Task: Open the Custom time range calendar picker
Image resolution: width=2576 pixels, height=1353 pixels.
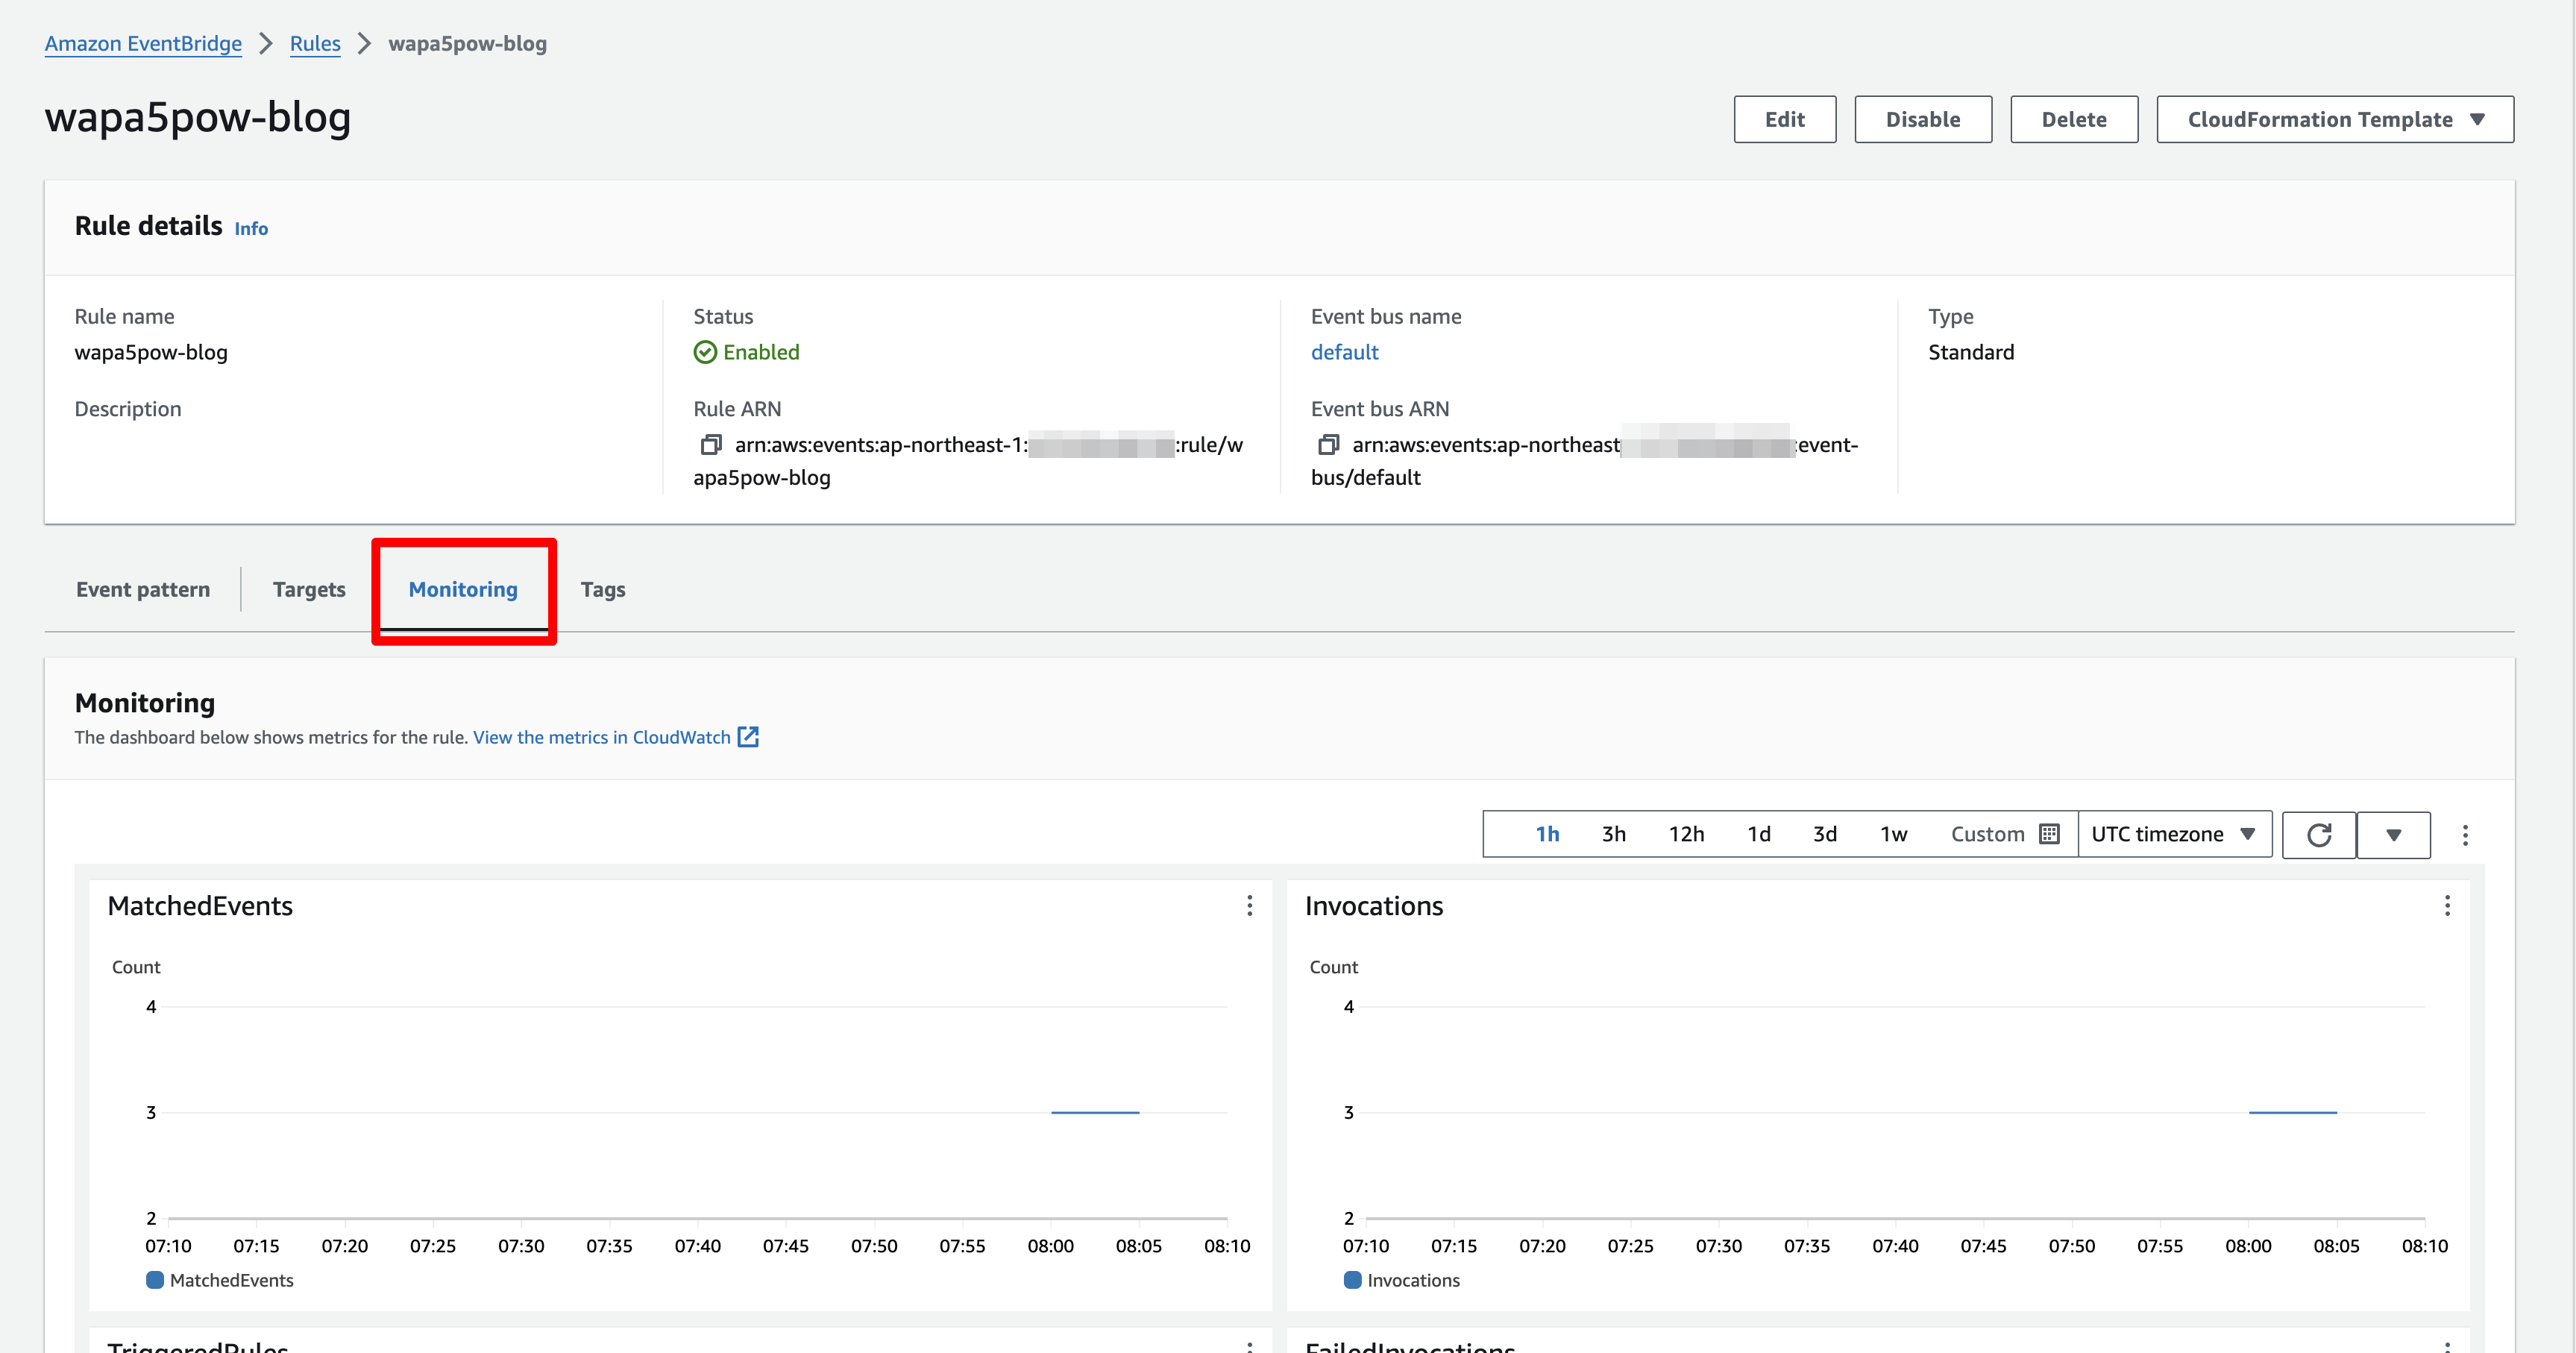Action: pos(2004,834)
